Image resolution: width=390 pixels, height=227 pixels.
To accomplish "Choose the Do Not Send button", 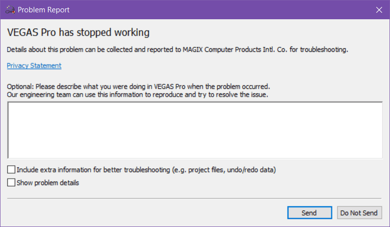I will pos(359,213).
